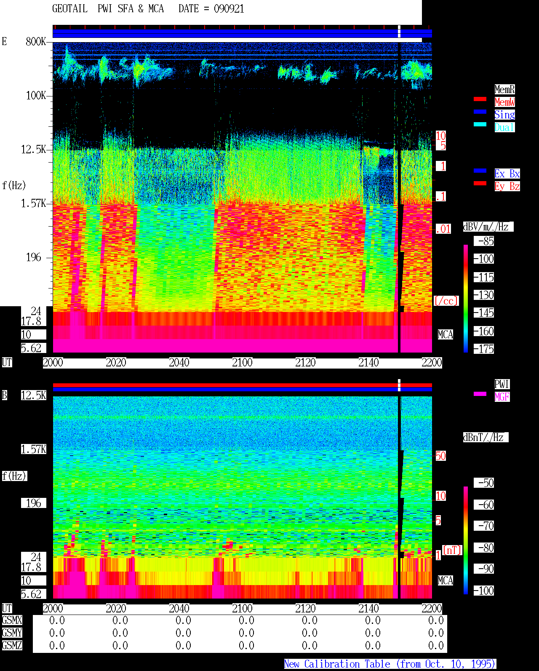Click '2020' on the B panel time axis
The height and width of the screenshot is (671, 539).
click(x=116, y=608)
